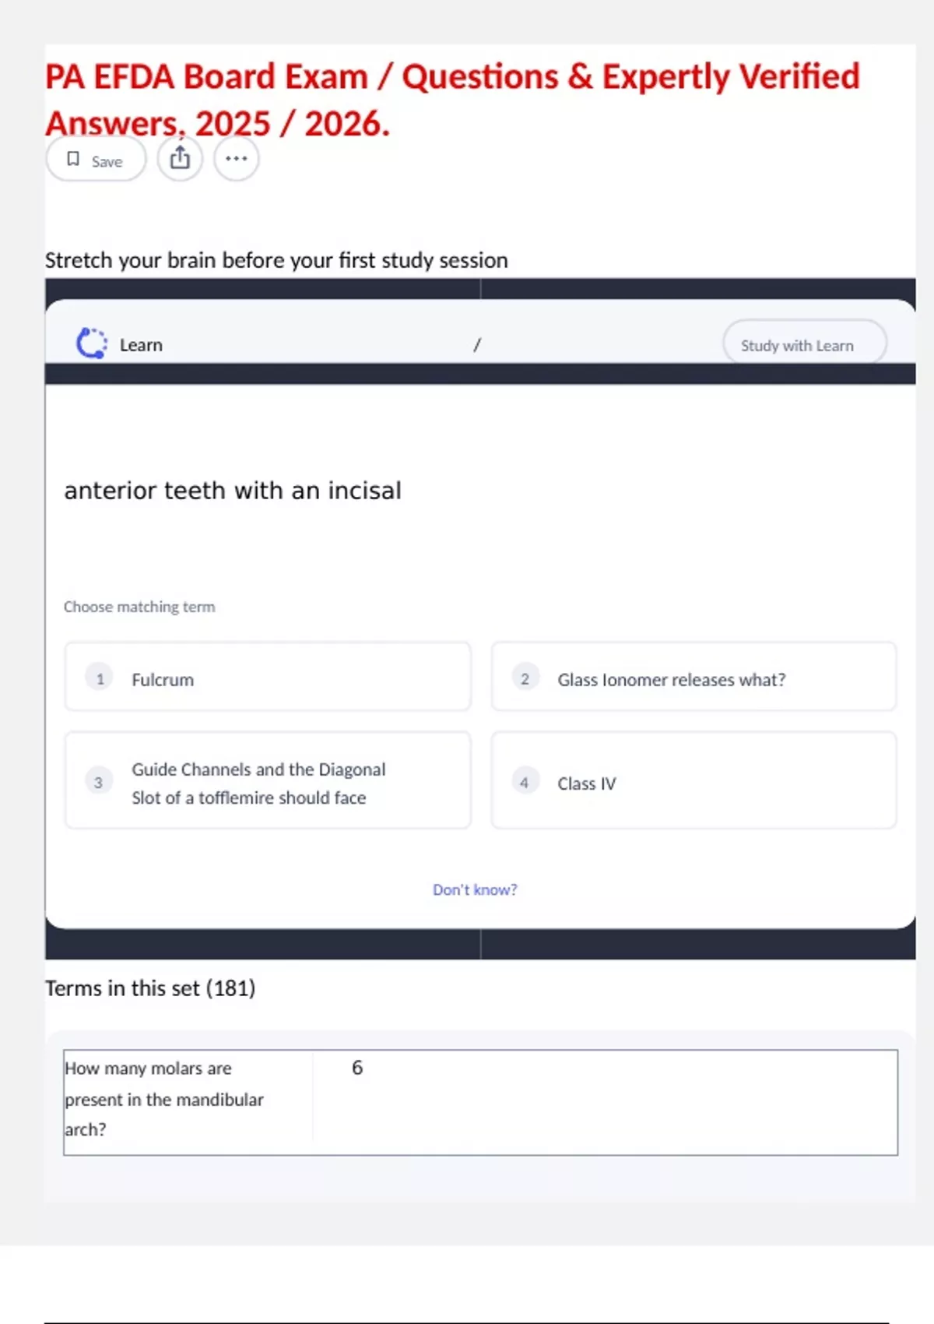This screenshot has height=1324, width=934.
Task: Click number 1 badge beside Fulcrum
Action: pos(100,678)
